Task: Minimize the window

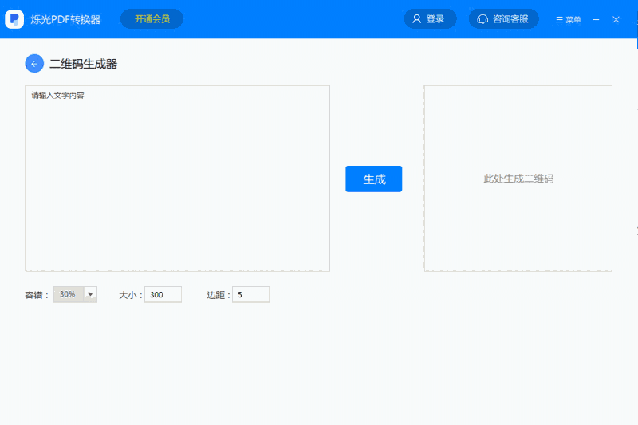Action: point(596,19)
